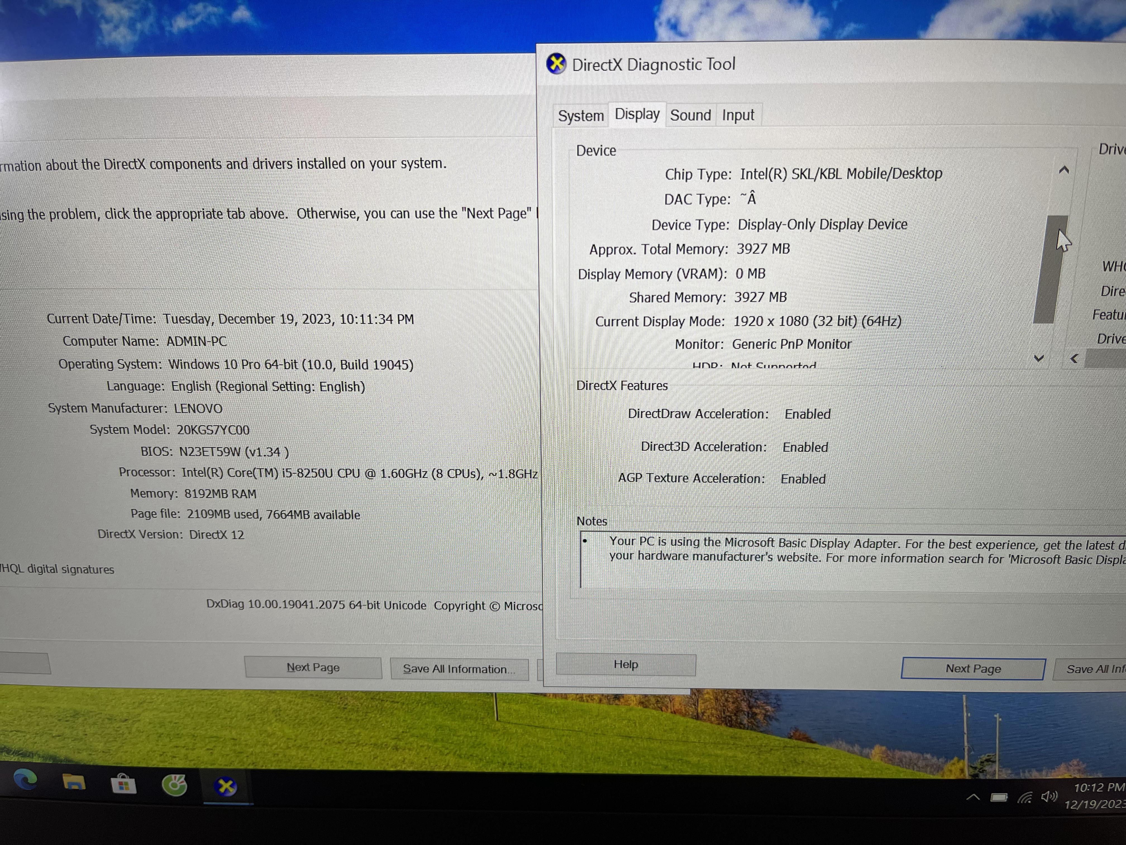Show hidden system tray icons

[973, 797]
